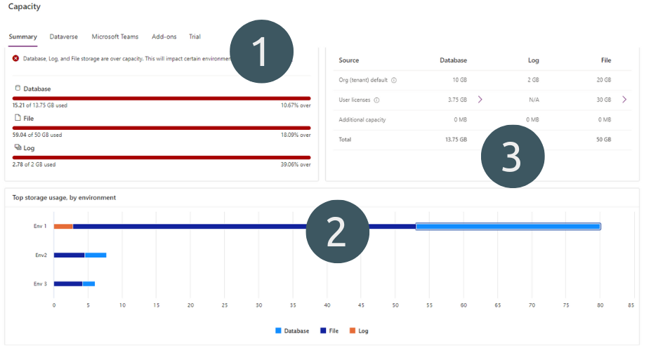651x346 pixels.
Task: Expand User licenses File chevron
Action: (624, 100)
